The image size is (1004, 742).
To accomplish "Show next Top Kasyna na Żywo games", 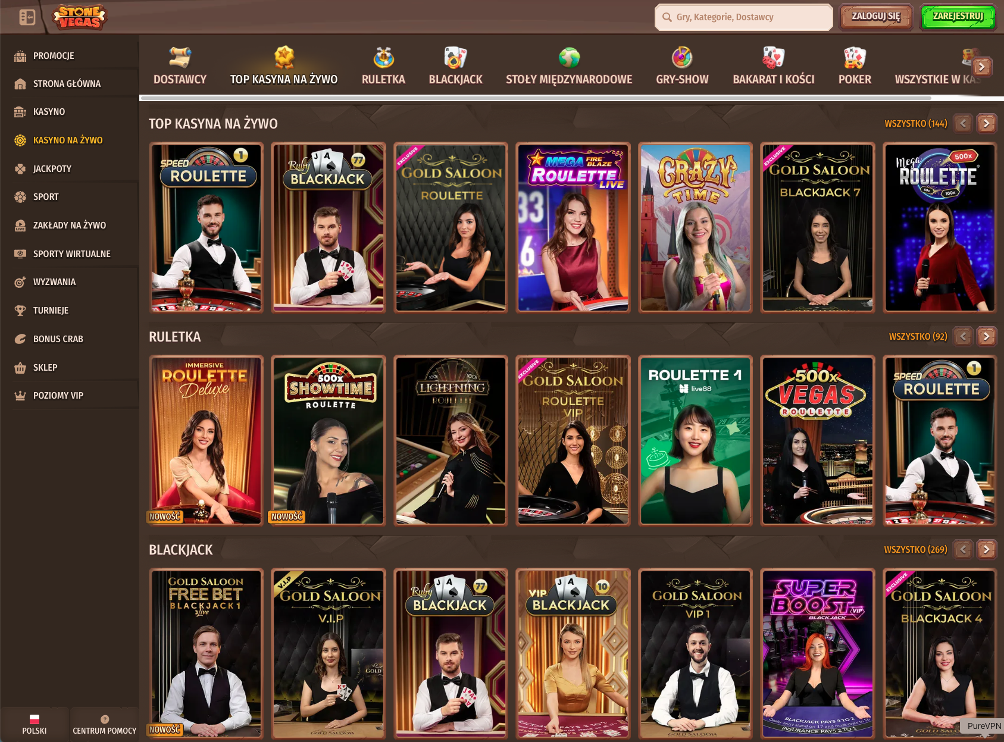I will point(986,123).
